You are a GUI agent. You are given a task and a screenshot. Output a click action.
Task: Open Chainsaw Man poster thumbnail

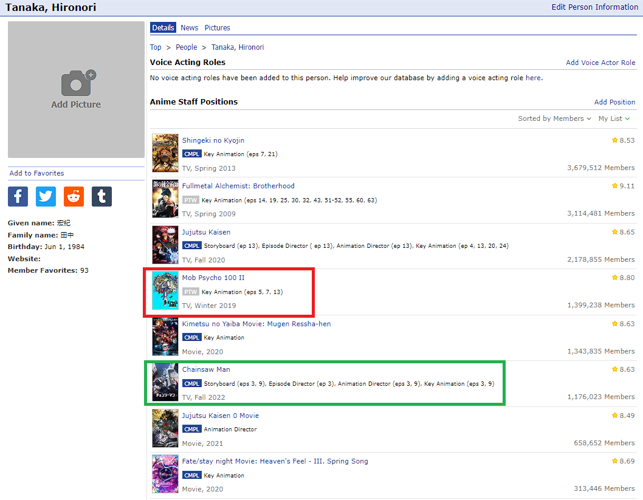[x=165, y=383]
